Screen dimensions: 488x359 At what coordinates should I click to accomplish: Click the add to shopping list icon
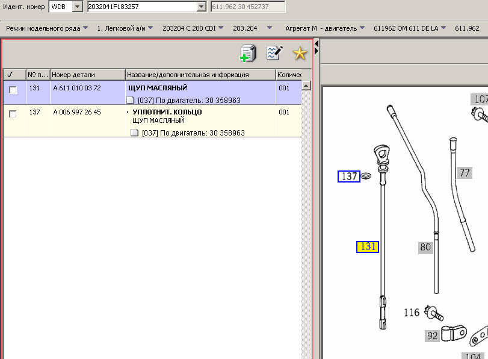point(248,53)
